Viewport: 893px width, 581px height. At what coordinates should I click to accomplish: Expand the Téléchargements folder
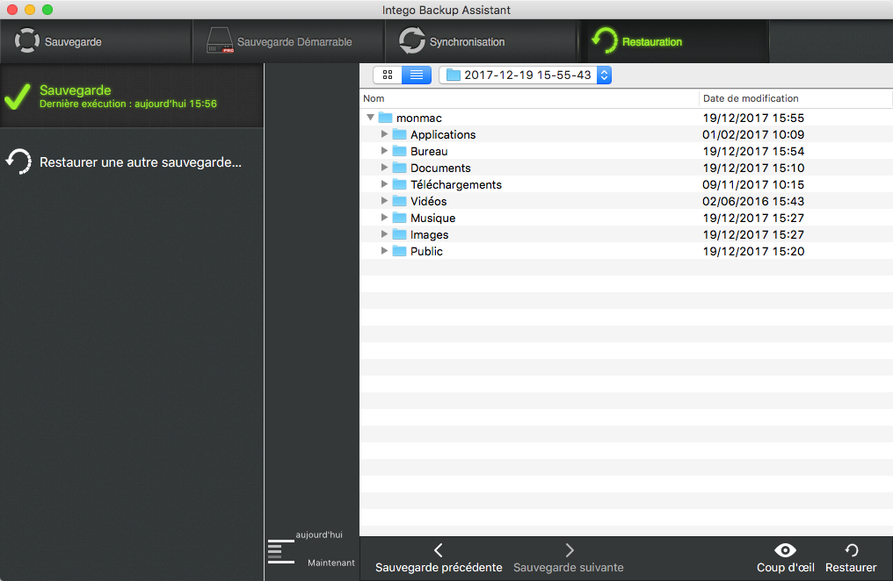coord(384,184)
